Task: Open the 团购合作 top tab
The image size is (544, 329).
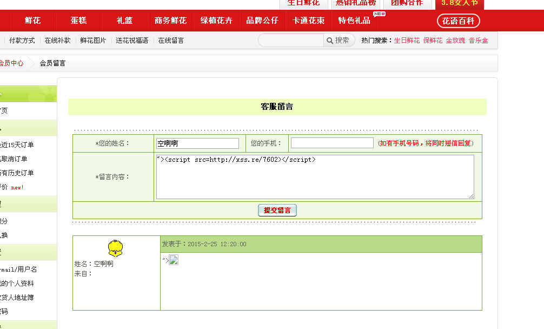Action: point(407,3)
